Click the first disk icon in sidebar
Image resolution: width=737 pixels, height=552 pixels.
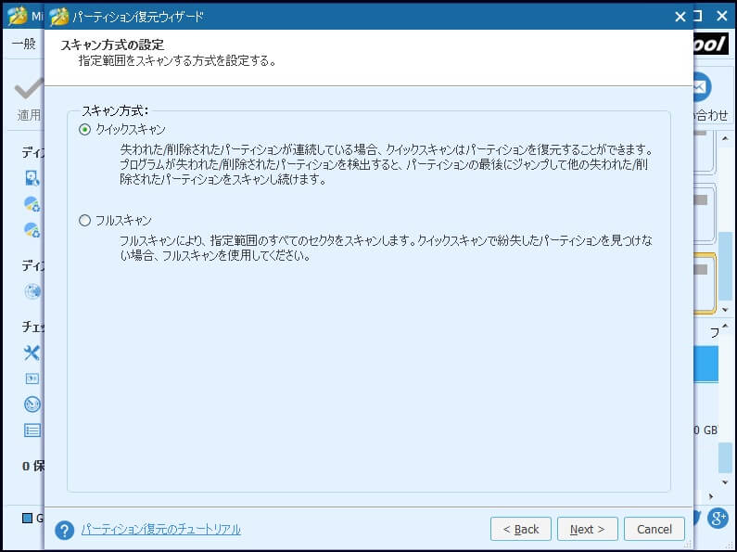click(32, 178)
